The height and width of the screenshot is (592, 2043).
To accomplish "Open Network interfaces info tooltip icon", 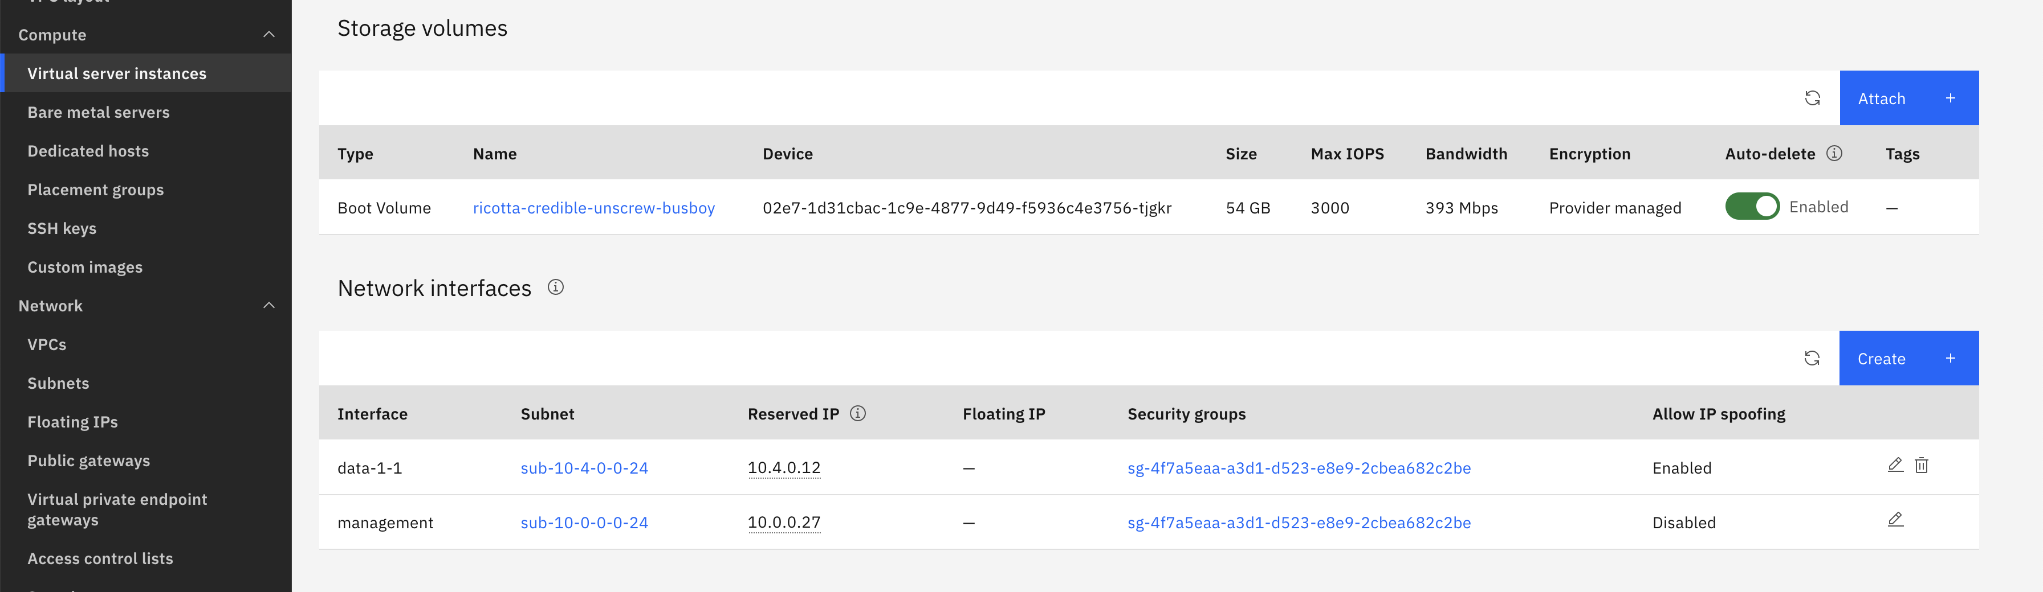I will (556, 287).
